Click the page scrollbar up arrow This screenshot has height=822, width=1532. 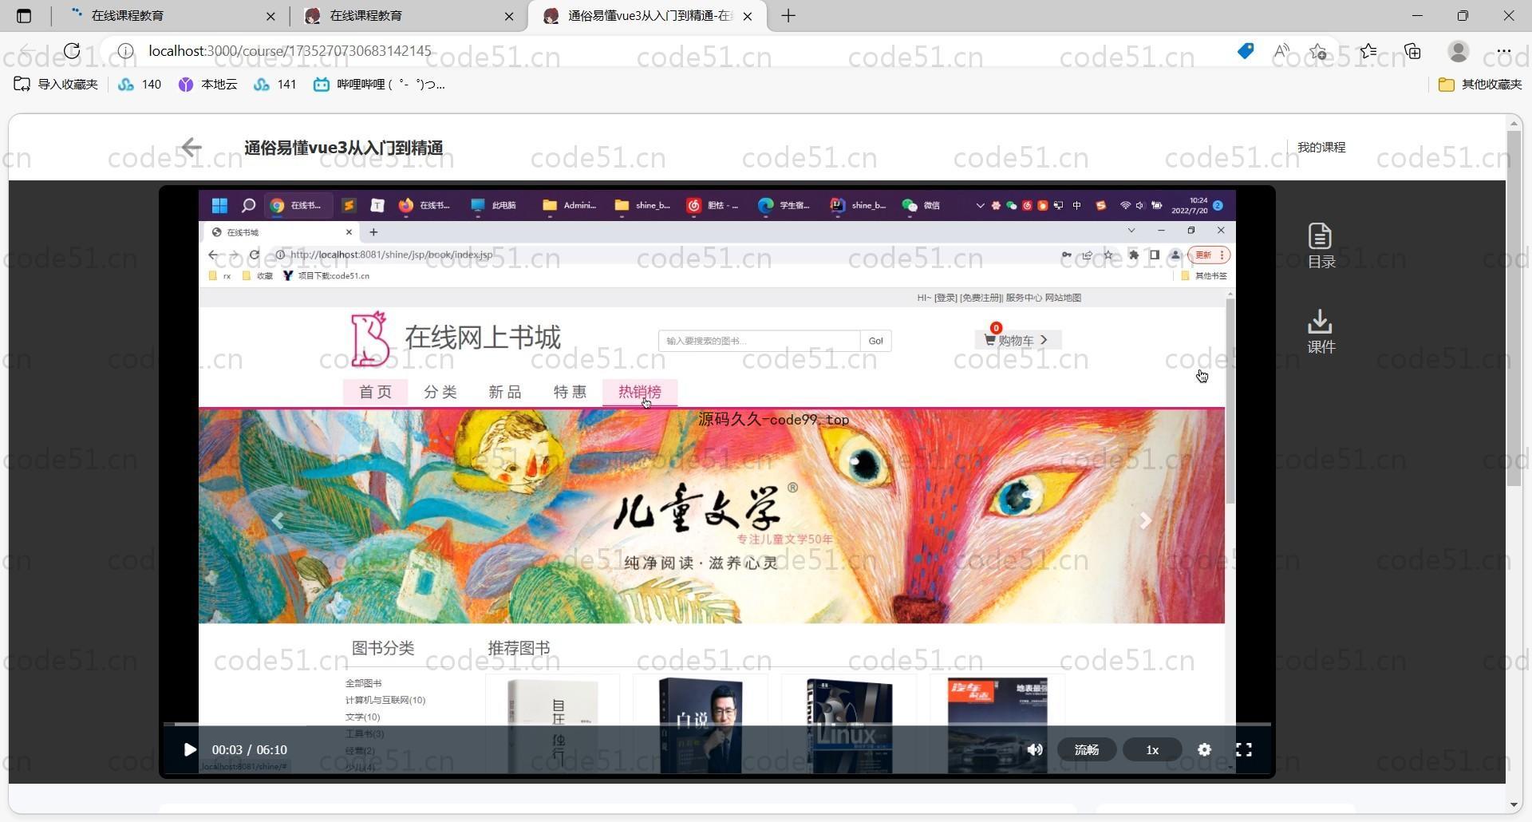click(1514, 123)
